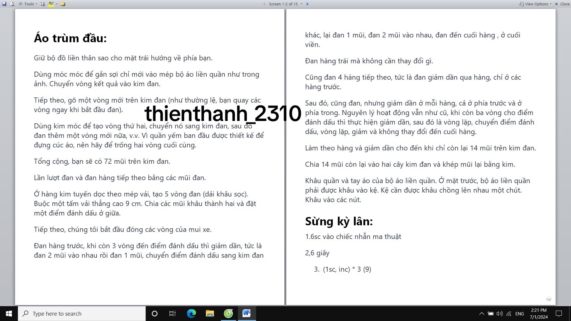The width and height of the screenshot is (571, 321).
Task: Click the Translate text icon
Action: point(43,4)
